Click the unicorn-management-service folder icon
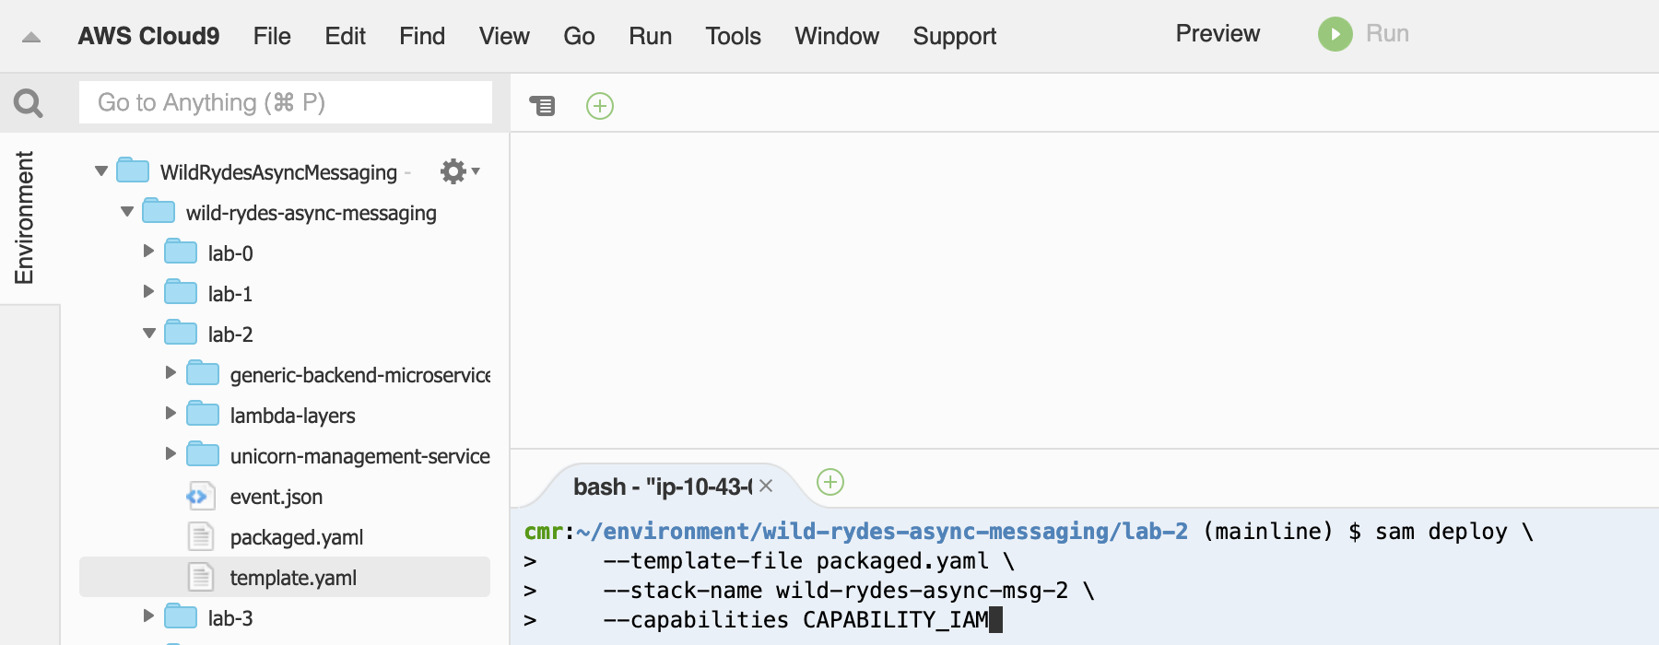This screenshot has width=1659, height=645. pyautogui.click(x=203, y=454)
